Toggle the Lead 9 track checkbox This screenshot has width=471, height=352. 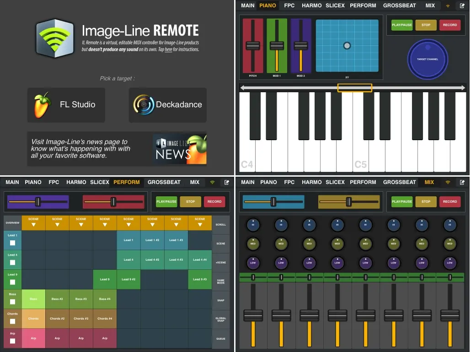click(x=13, y=282)
